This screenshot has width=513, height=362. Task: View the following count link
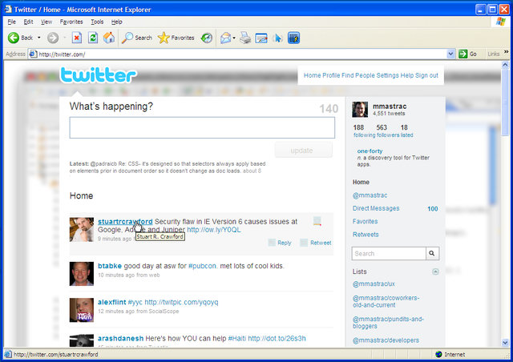coord(364,135)
